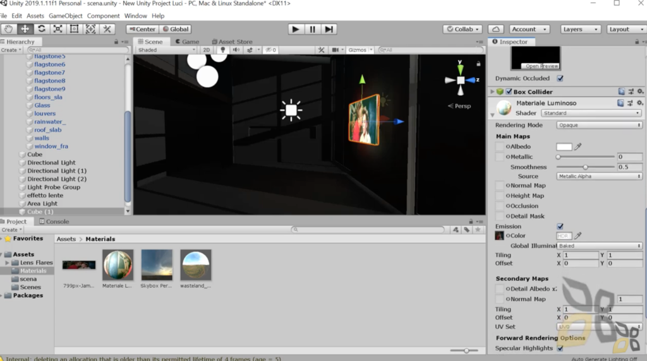Open the Component menu
The height and width of the screenshot is (361, 647).
tap(103, 16)
